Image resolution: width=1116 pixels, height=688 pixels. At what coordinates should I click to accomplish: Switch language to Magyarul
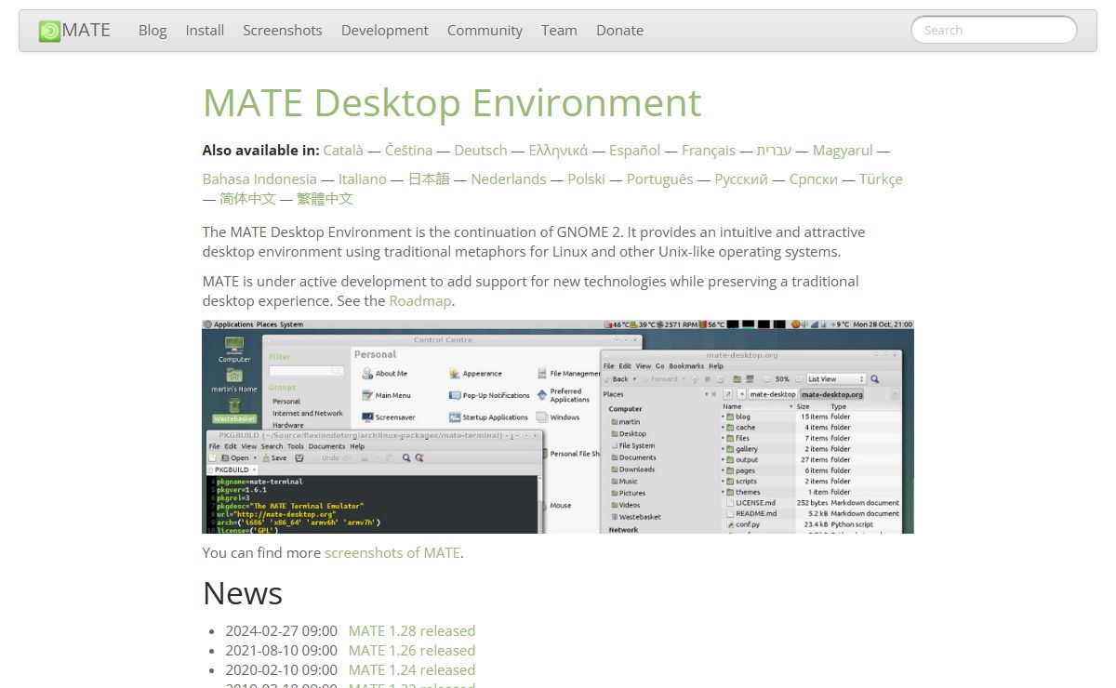click(x=843, y=150)
